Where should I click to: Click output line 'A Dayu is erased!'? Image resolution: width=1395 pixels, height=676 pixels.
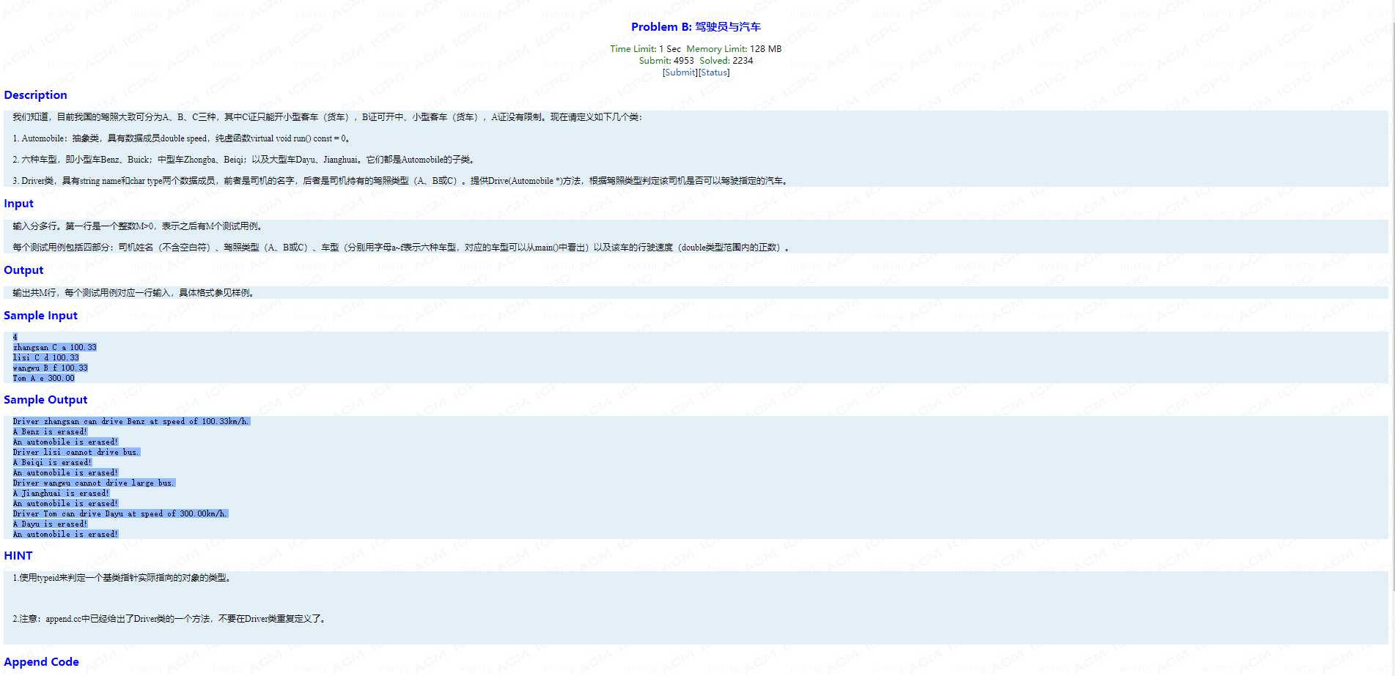[50, 524]
